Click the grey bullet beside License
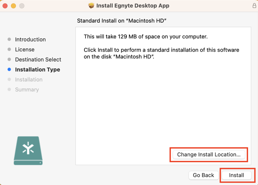 click(9, 49)
